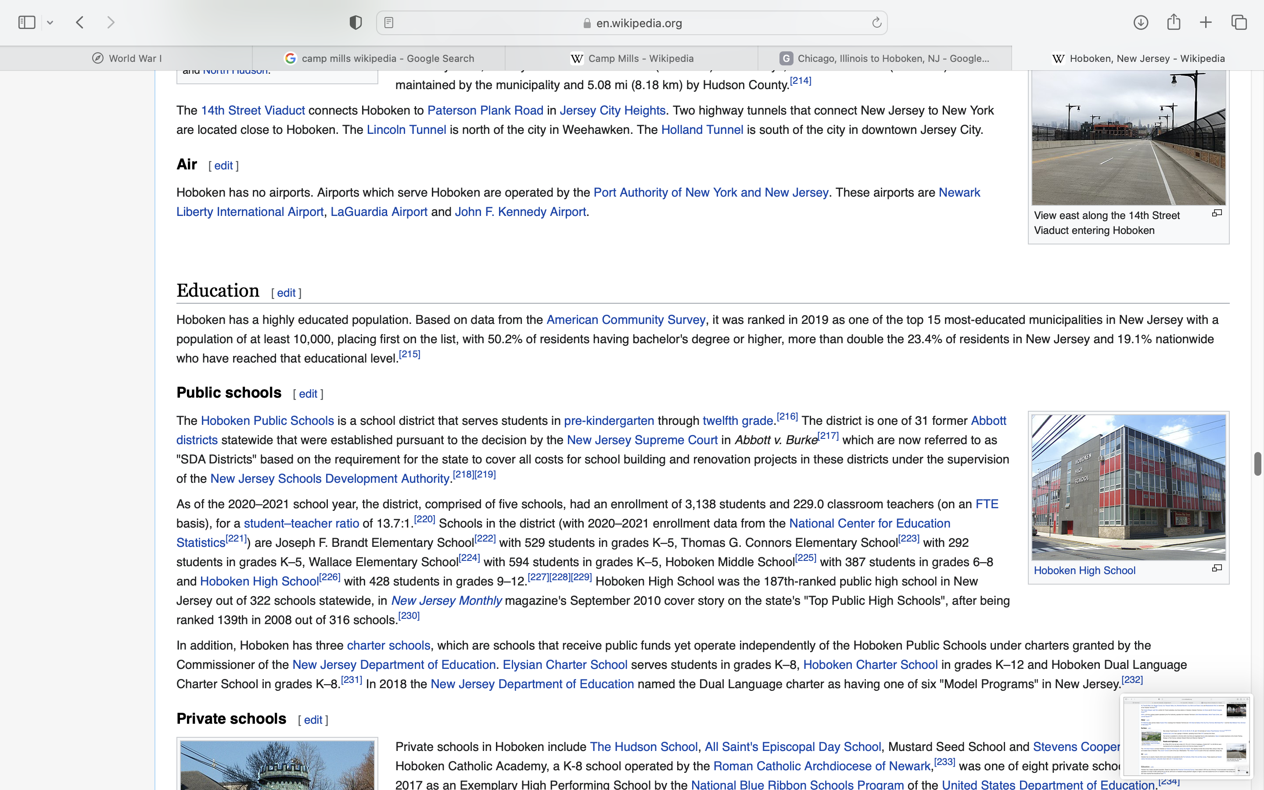
Task: Open the privacy report shield icon
Action: pyautogui.click(x=355, y=22)
